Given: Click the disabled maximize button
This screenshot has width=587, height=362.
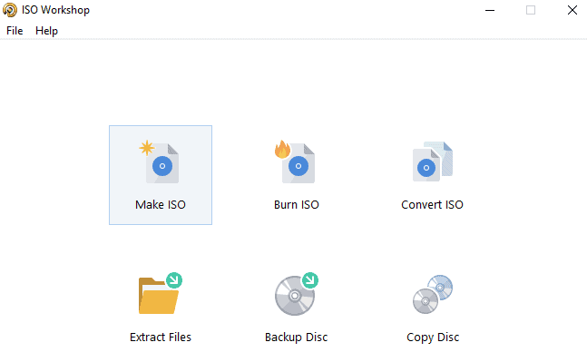Looking at the screenshot, I should [531, 10].
